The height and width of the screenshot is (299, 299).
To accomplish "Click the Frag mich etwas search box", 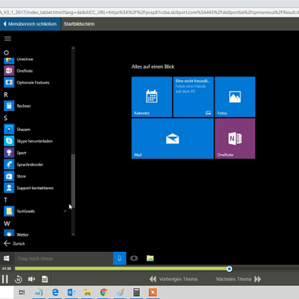I will (64, 258).
